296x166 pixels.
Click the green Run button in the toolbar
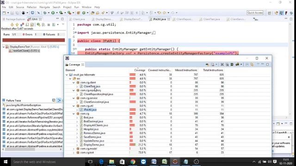click(x=53, y=13)
